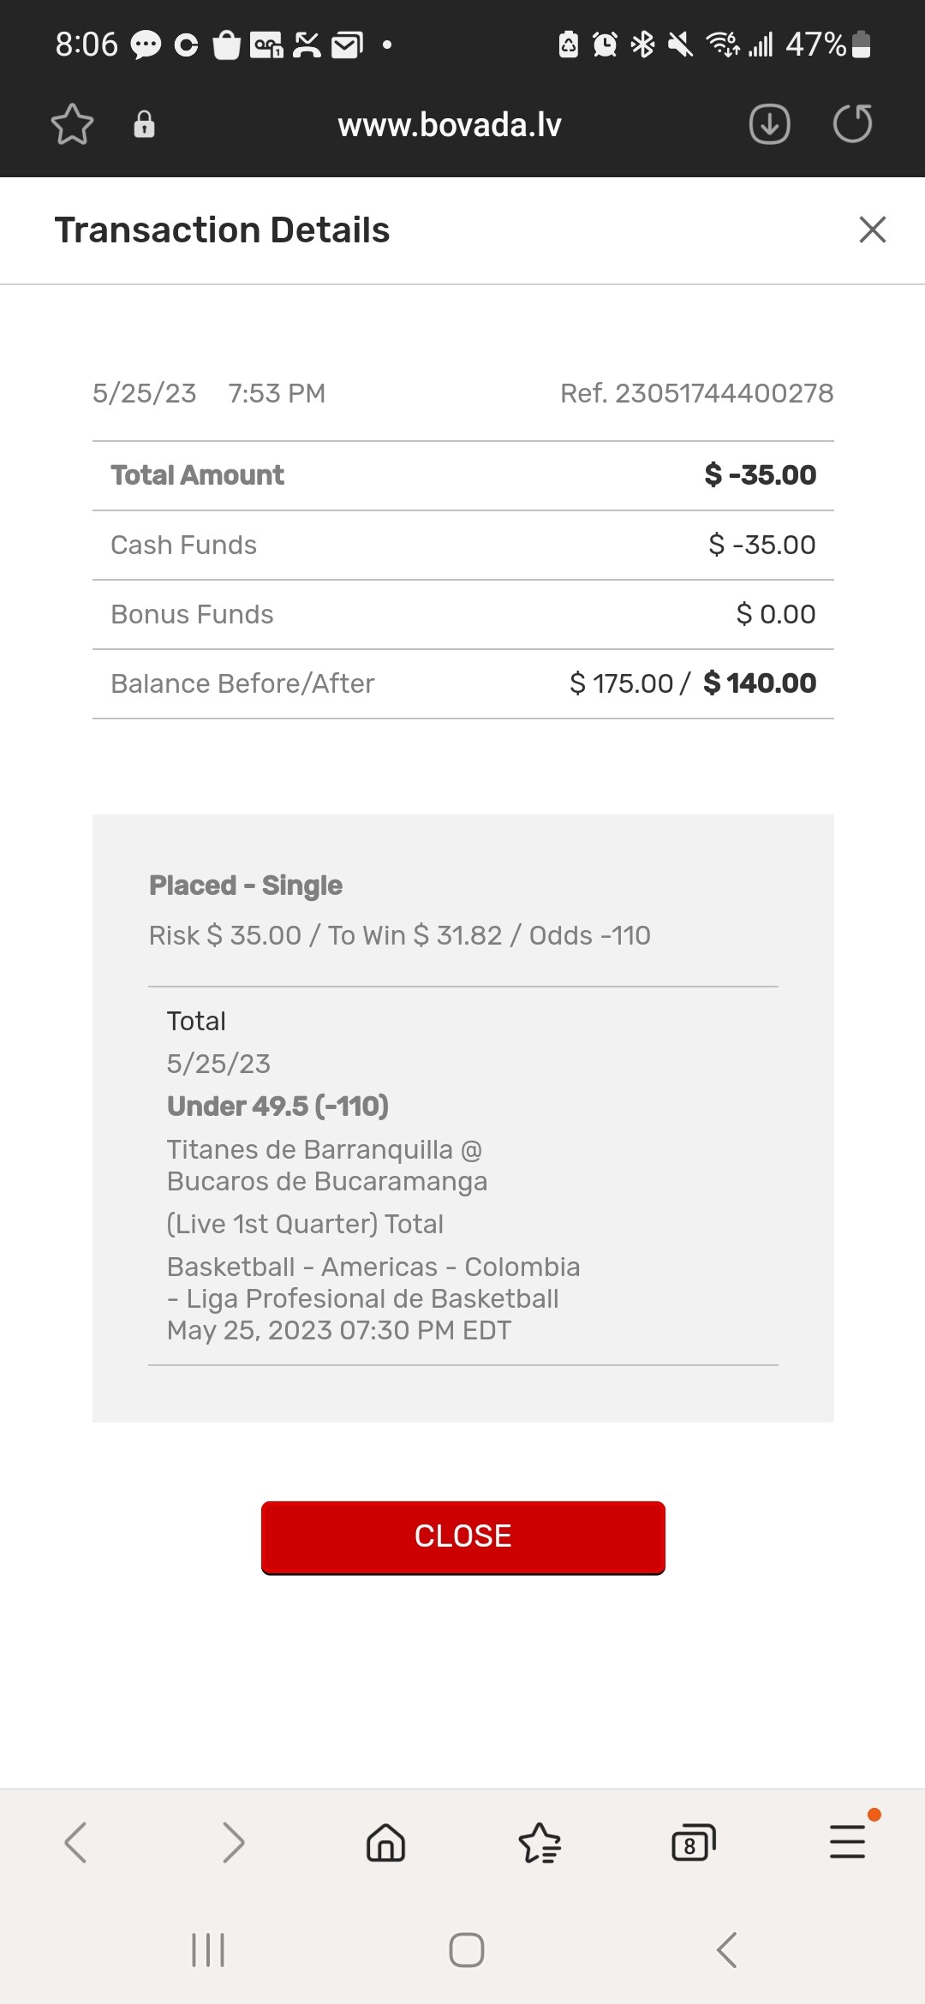This screenshot has height=2004, width=925.
Task: Close Transaction Details with the X
Action: (872, 230)
